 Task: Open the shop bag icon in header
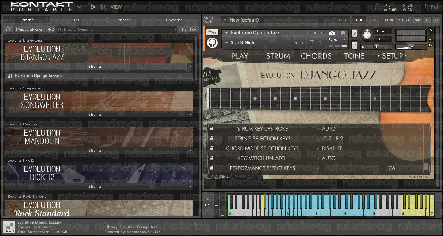coord(378,7)
